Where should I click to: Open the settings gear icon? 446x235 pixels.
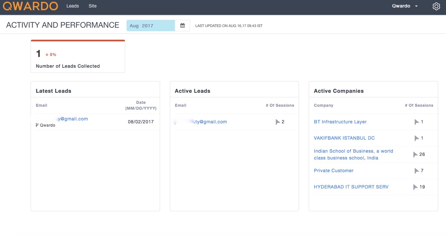point(436,6)
